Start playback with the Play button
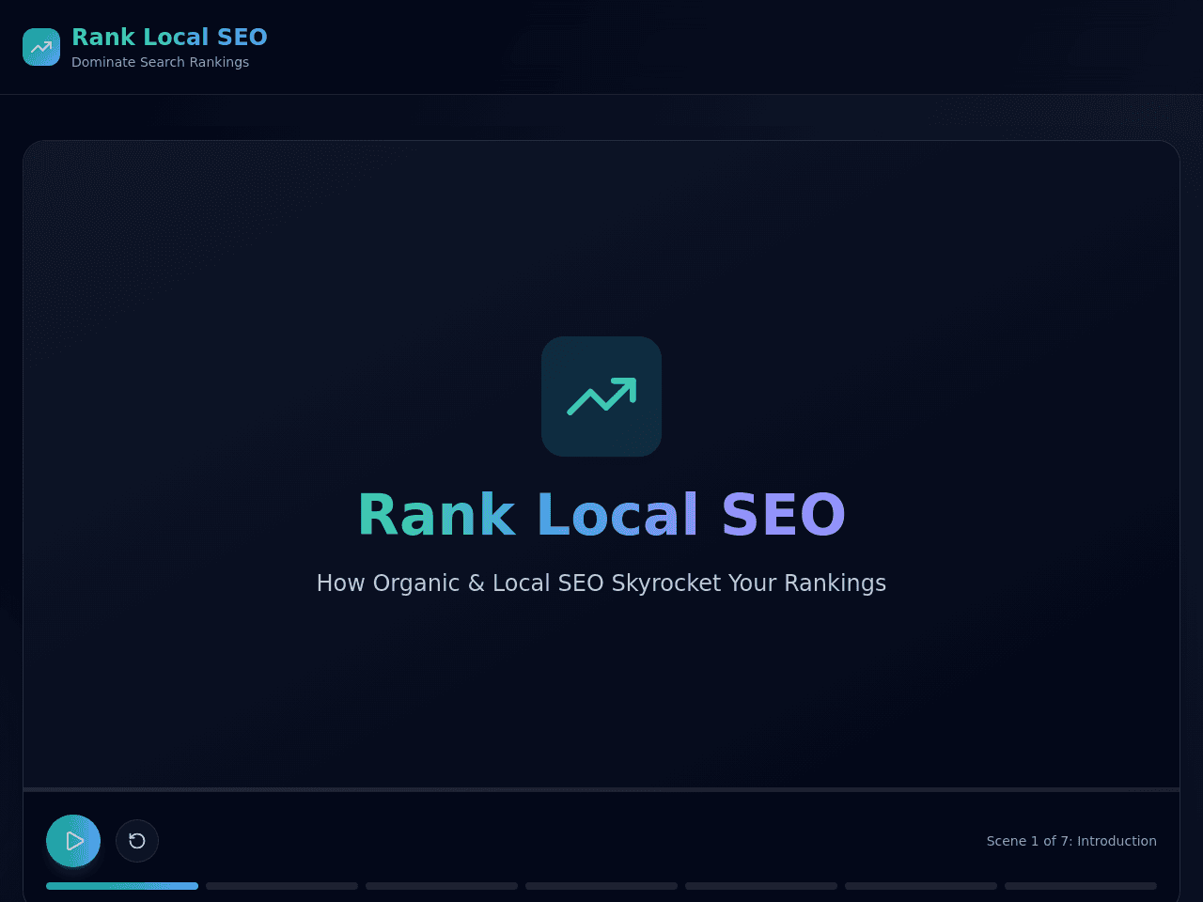This screenshot has width=1203, height=902. pos(73,841)
